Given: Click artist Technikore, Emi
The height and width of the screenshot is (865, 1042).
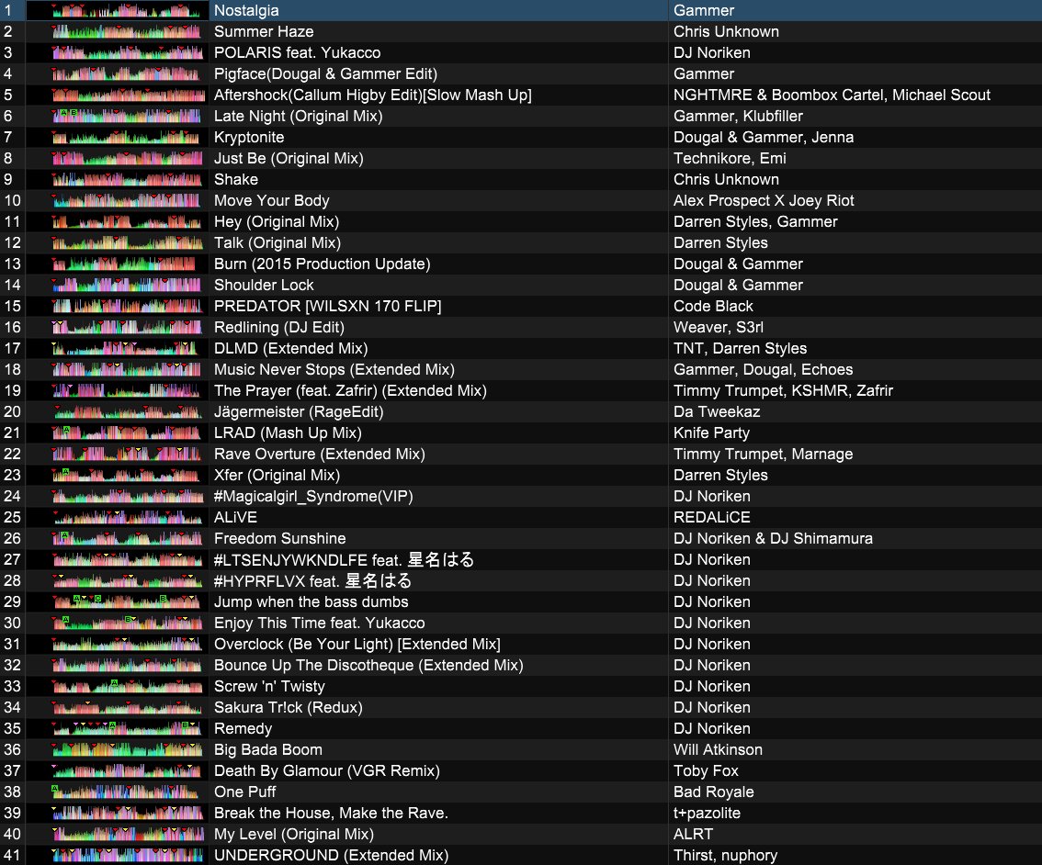Looking at the screenshot, I should click(x=730, y=159).
